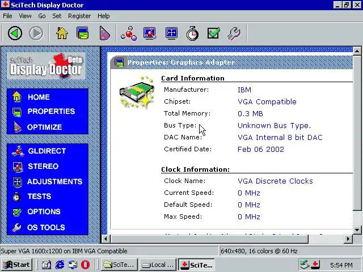Open Home via the toolbar house icon

62,33
